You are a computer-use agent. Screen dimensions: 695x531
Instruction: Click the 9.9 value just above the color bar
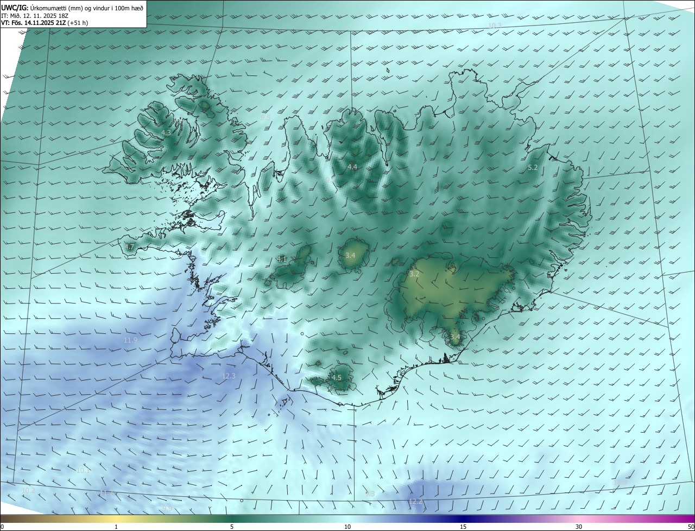click(x=167, y=508)
